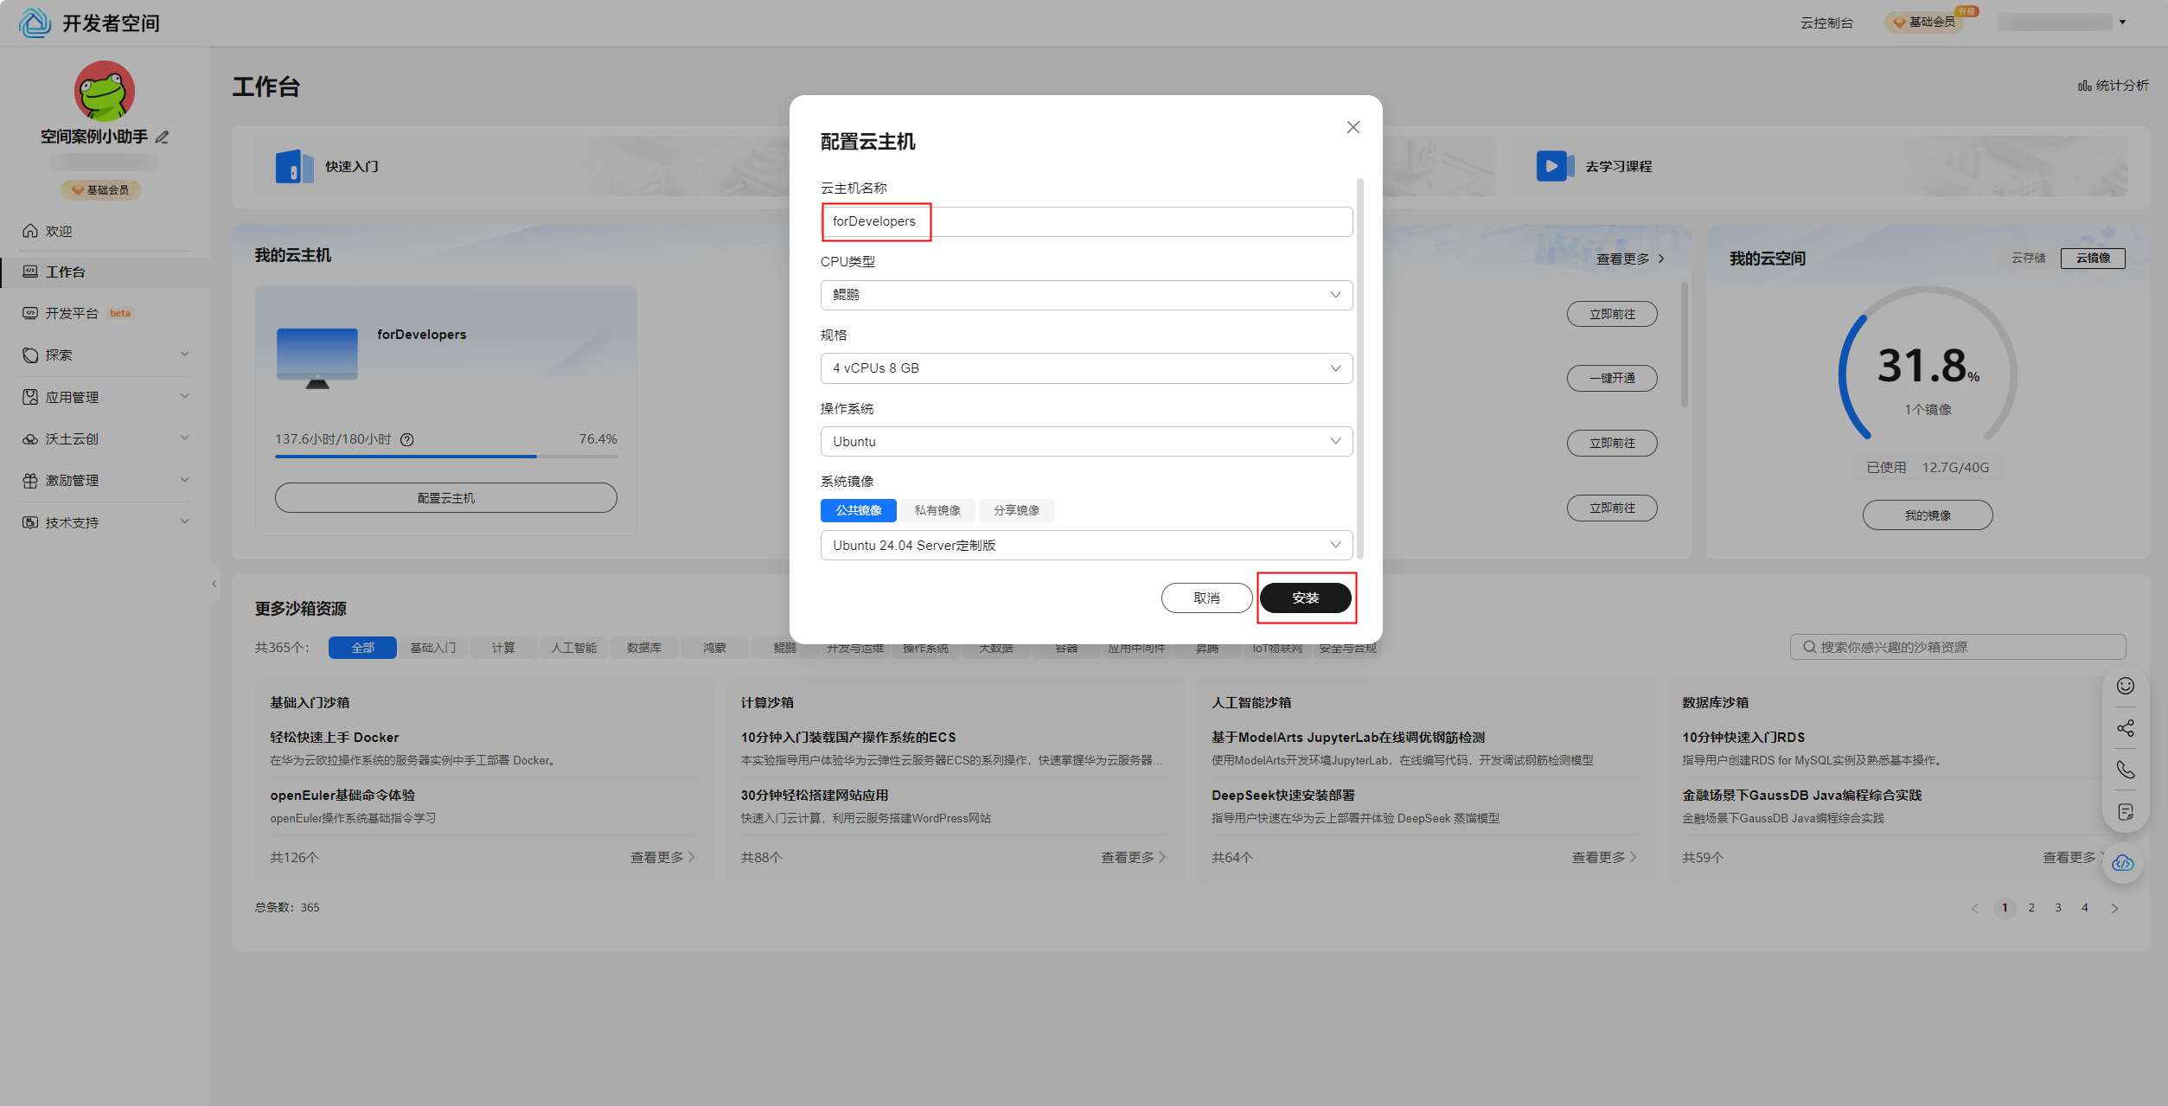The image size is (2168, 1106).
Task: Open the cloud code floating icon
Action: click(2122, 863)
